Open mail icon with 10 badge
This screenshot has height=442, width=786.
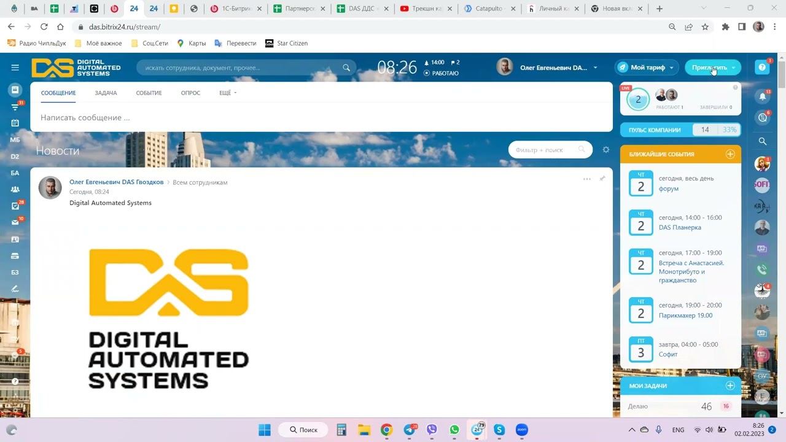point(15,222)
